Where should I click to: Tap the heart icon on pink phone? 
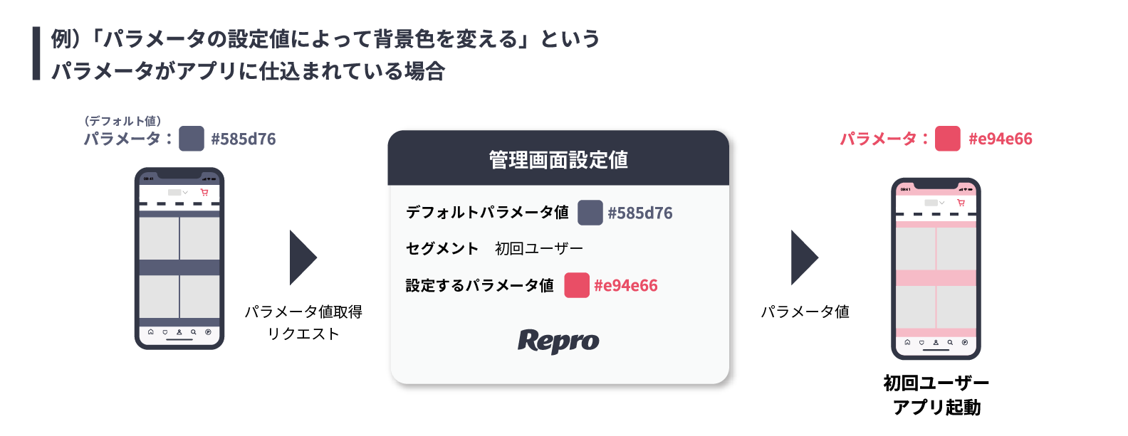pyautogui.click(x=921, y=342)
